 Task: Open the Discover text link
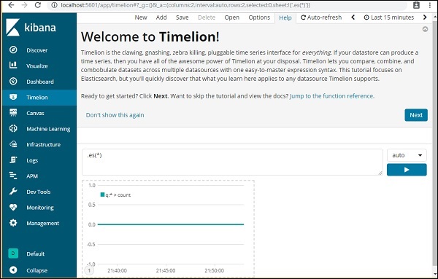point(37,50)
